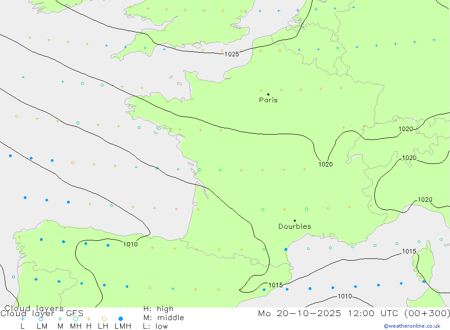The width and height of the screenshot is (450, 330).
Task: Click the green circle MH legend symbol
Action: (x=76, y=319)
